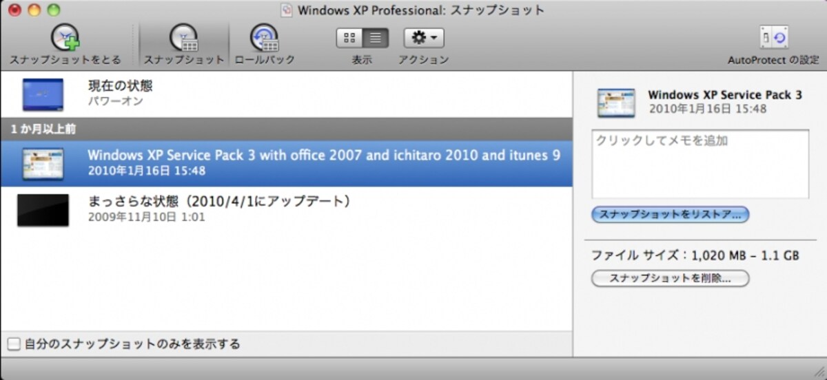The width and height of the screenshot is (827, 380).
Task: Switch to grid view in 表示
Action: (349, 38)
